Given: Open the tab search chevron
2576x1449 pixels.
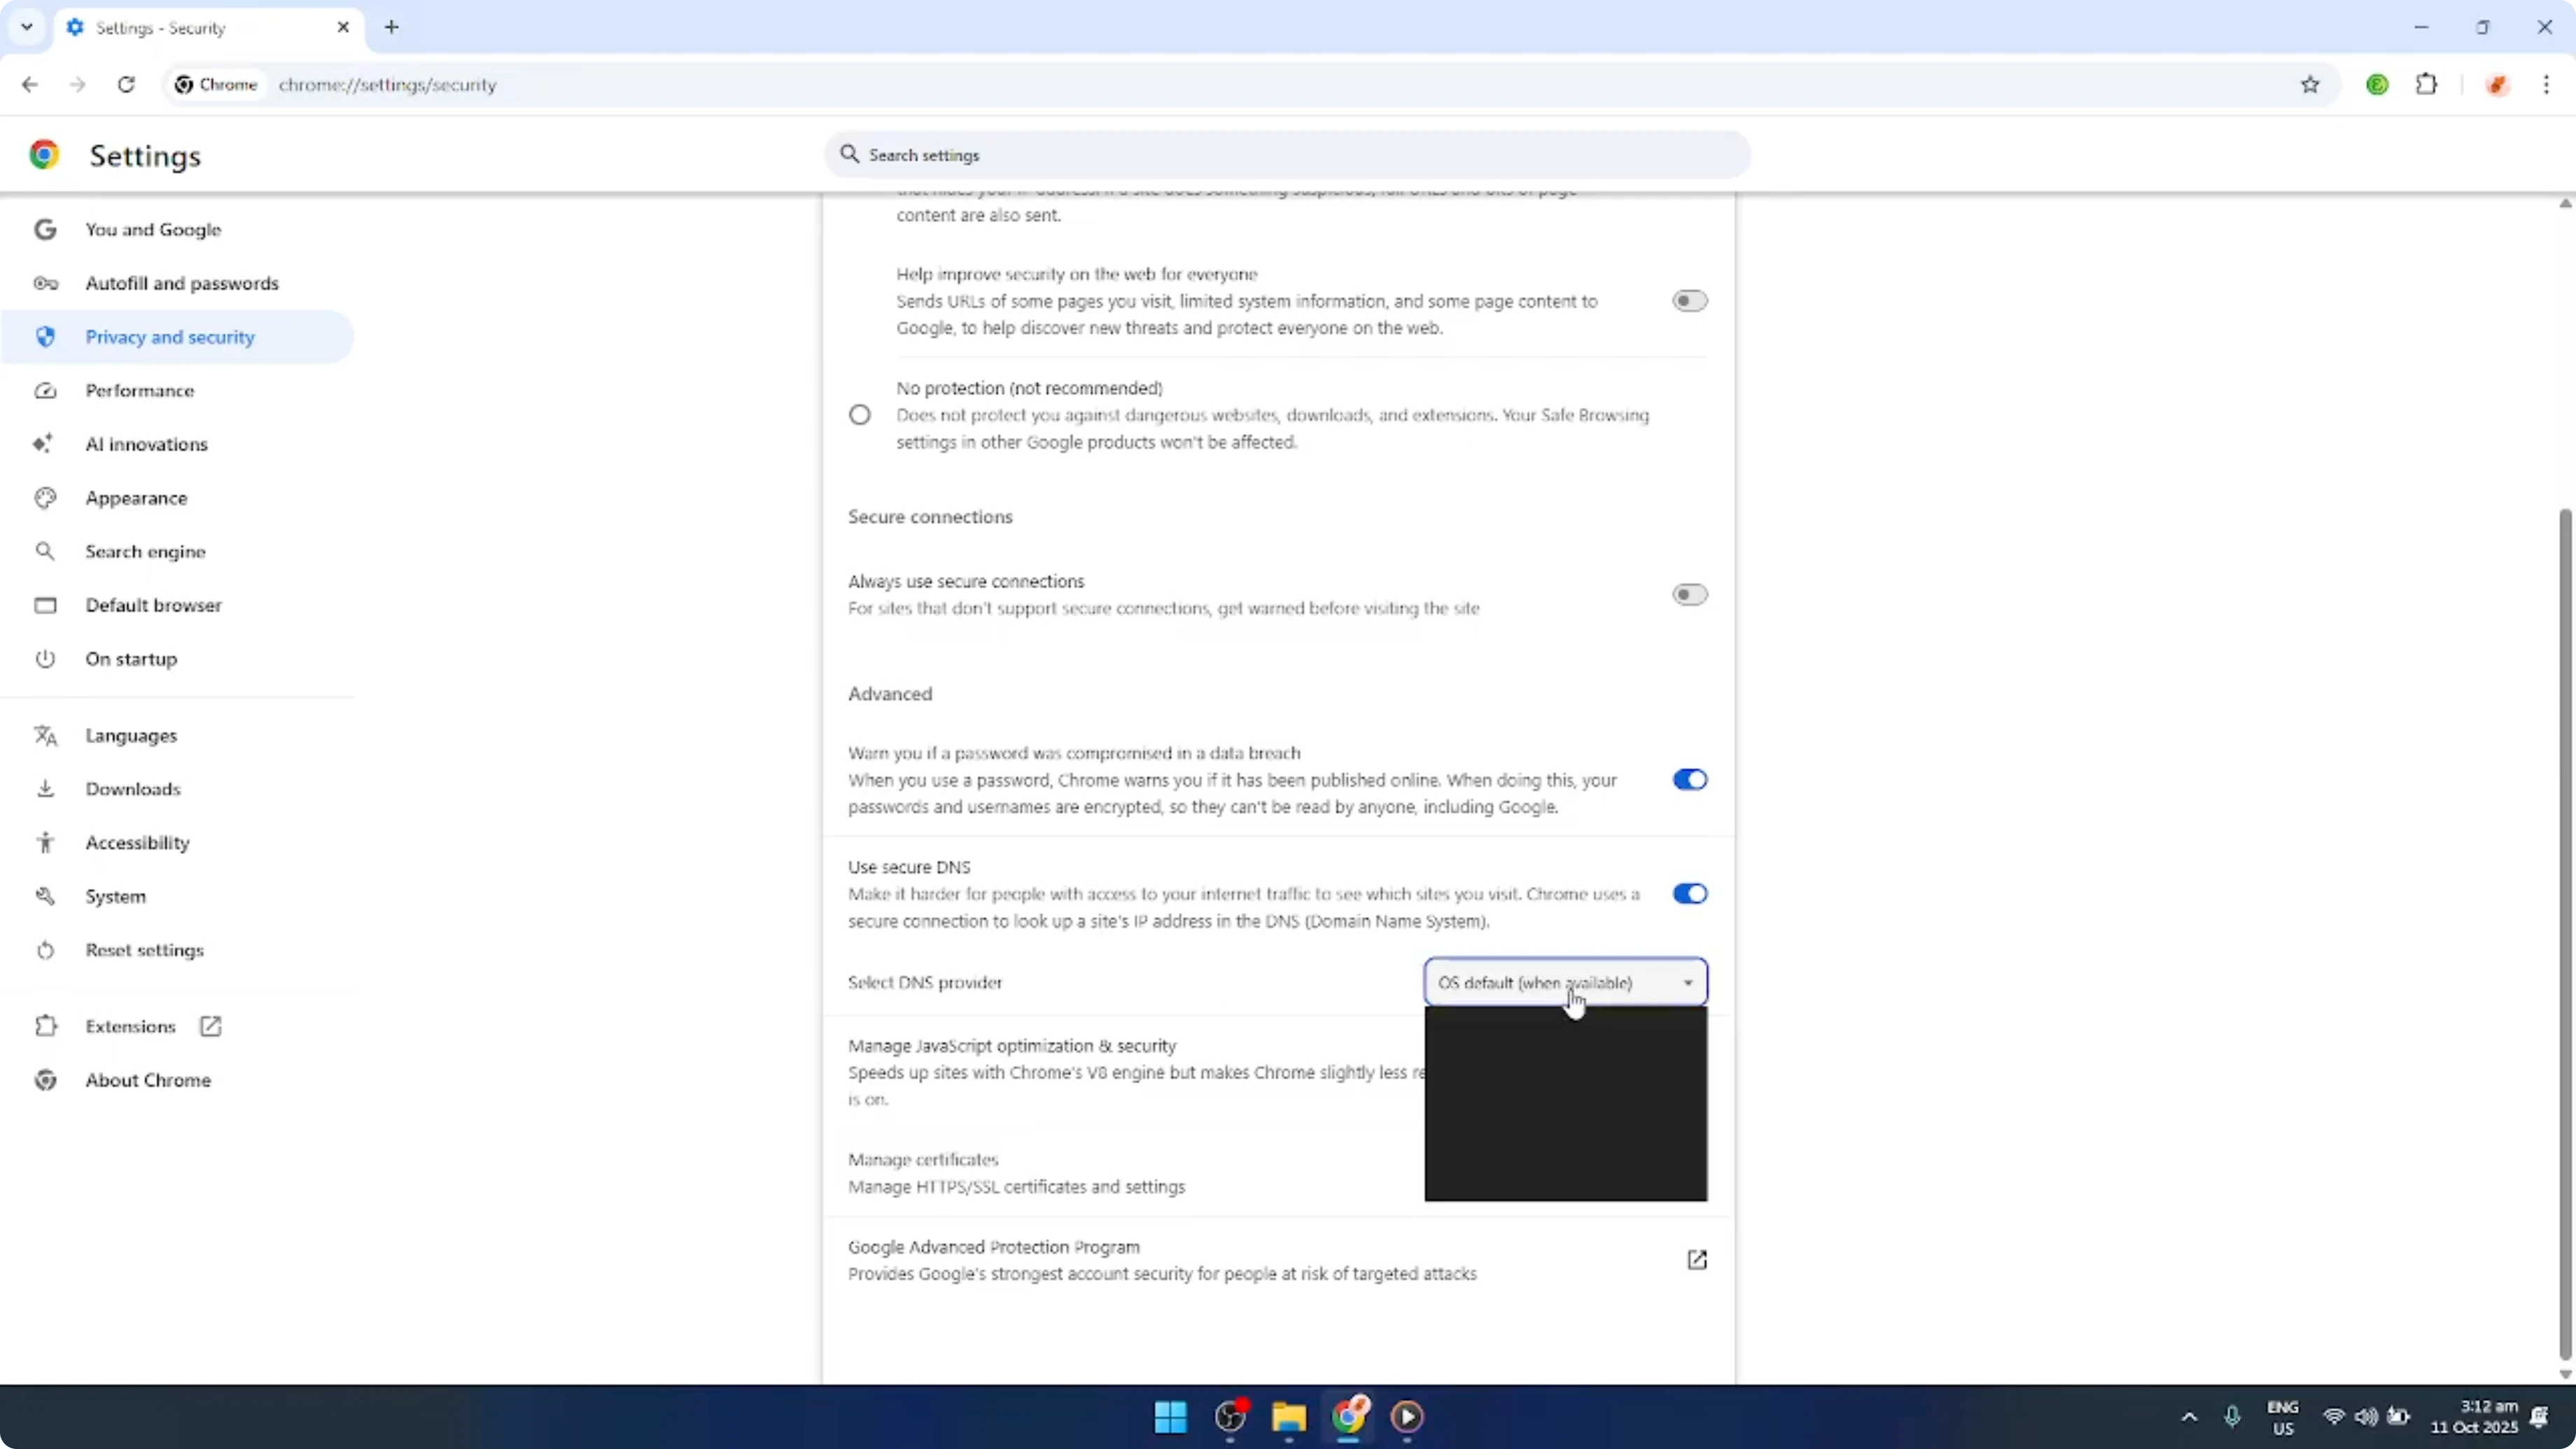Looking at the screenshot, I should tap(27, 27).
